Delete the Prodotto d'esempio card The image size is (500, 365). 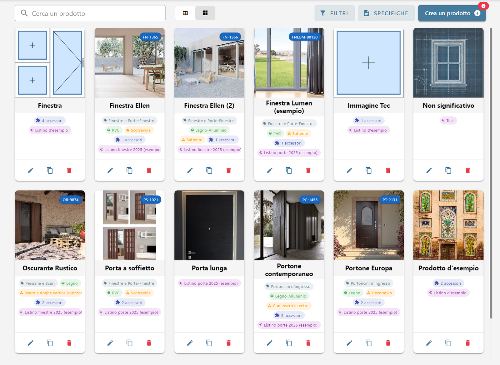(467, 343)
